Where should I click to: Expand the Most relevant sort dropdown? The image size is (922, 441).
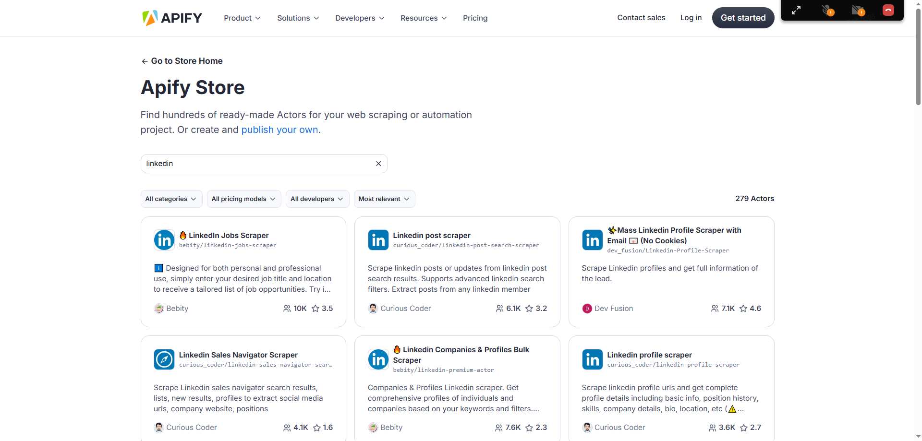pos(384,199)
